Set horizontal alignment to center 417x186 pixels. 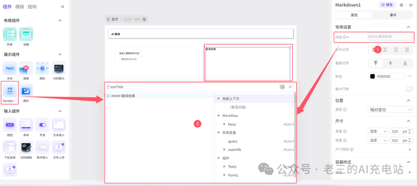(x=385, y=50)
